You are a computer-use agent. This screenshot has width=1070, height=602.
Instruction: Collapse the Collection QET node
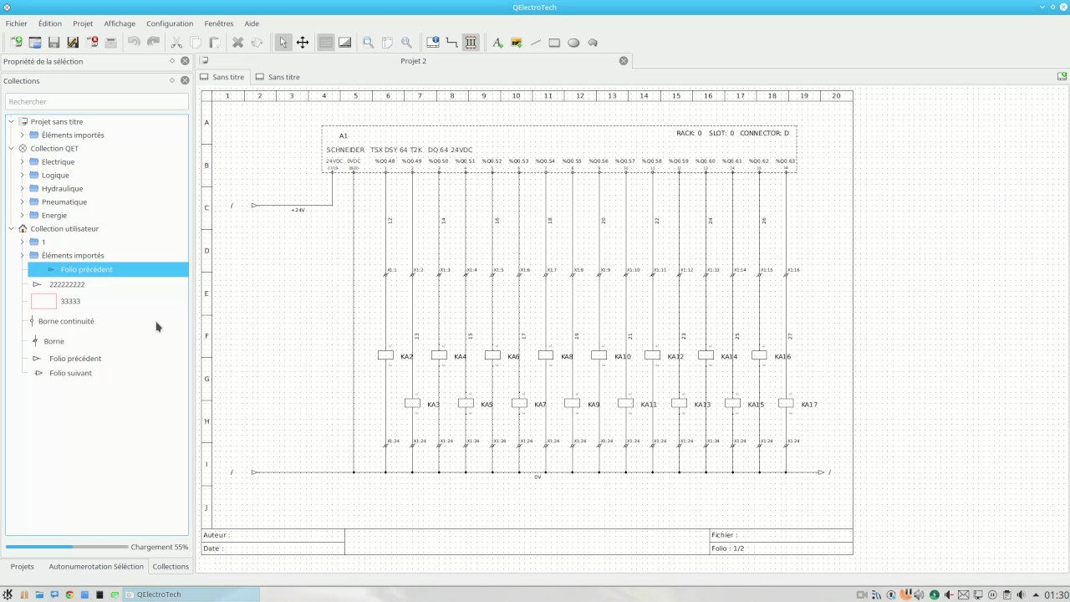tap(12, 148)
